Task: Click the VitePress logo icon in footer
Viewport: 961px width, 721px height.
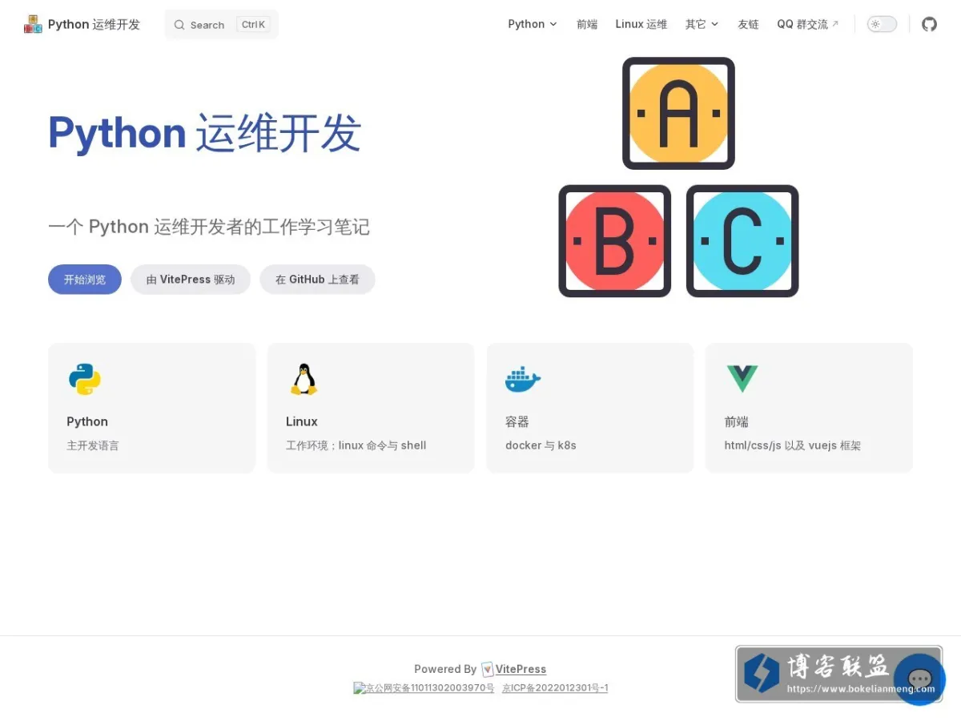Action: click(488, 669)
